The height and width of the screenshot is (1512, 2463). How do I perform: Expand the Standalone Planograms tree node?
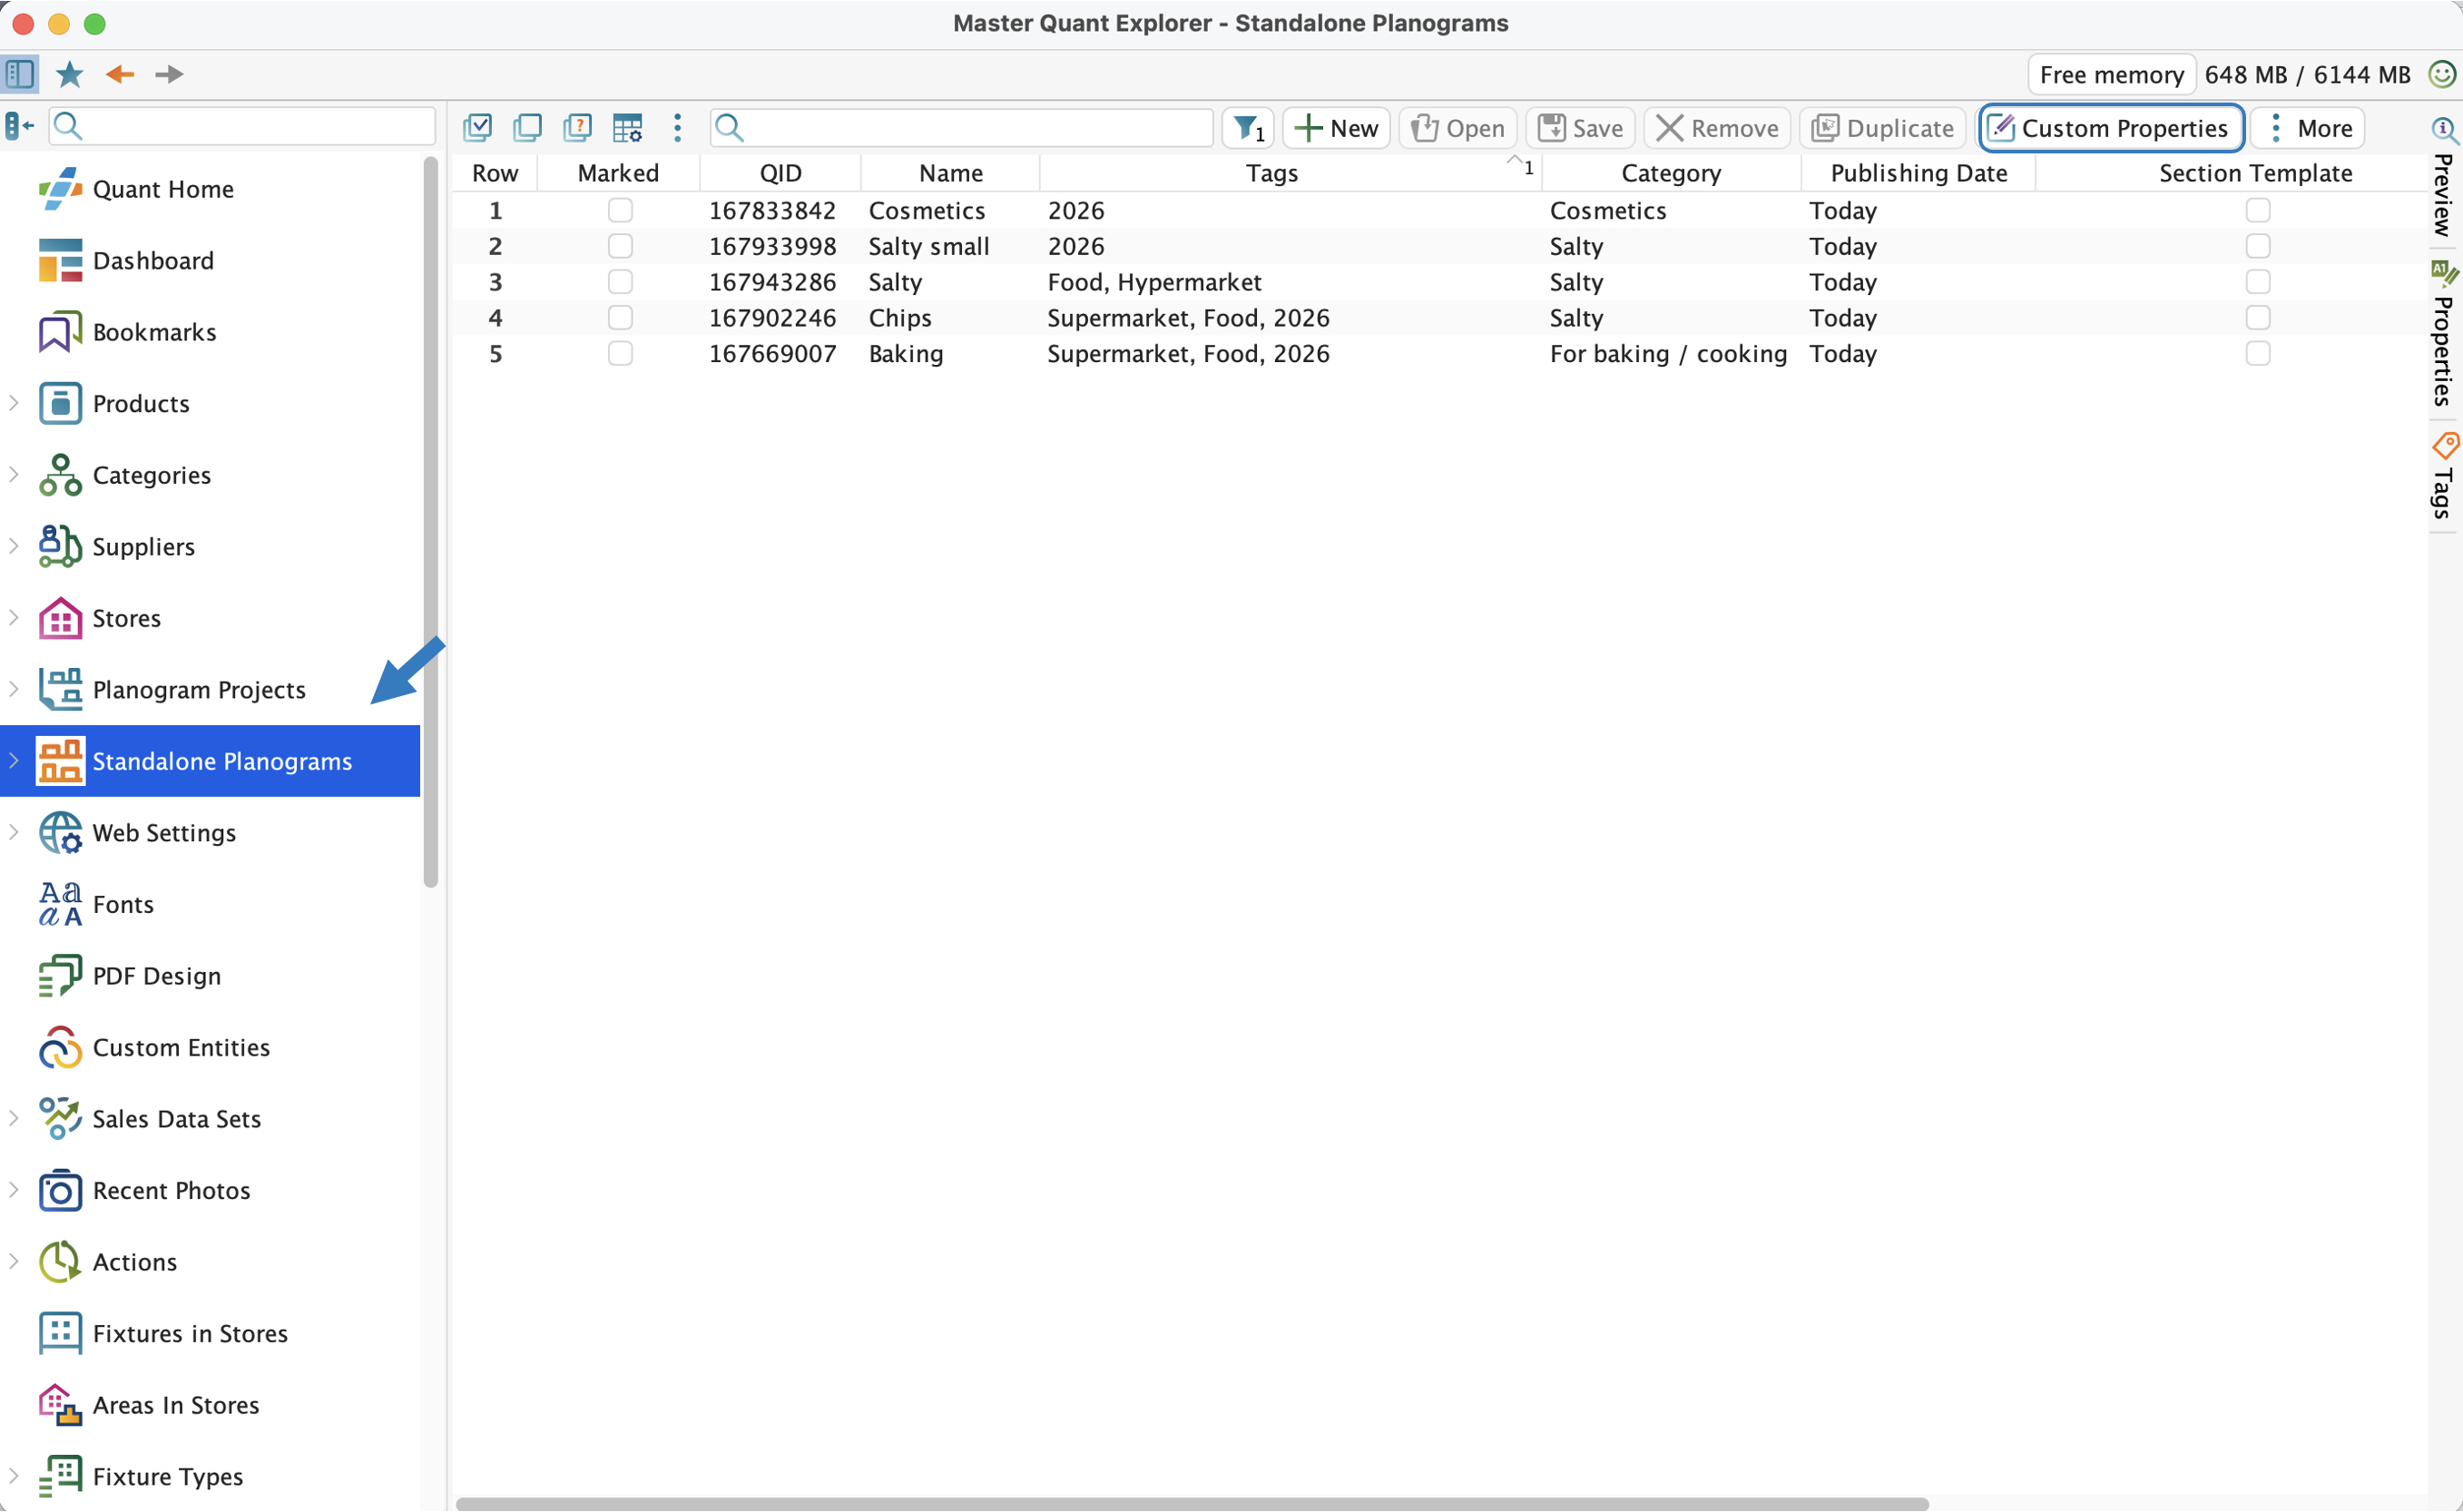pos(14,761)
